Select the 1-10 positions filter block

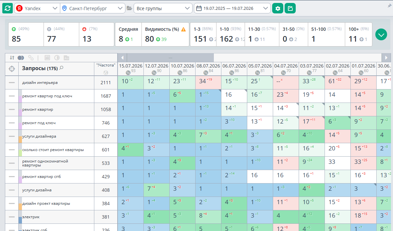[x=231, y=34]
